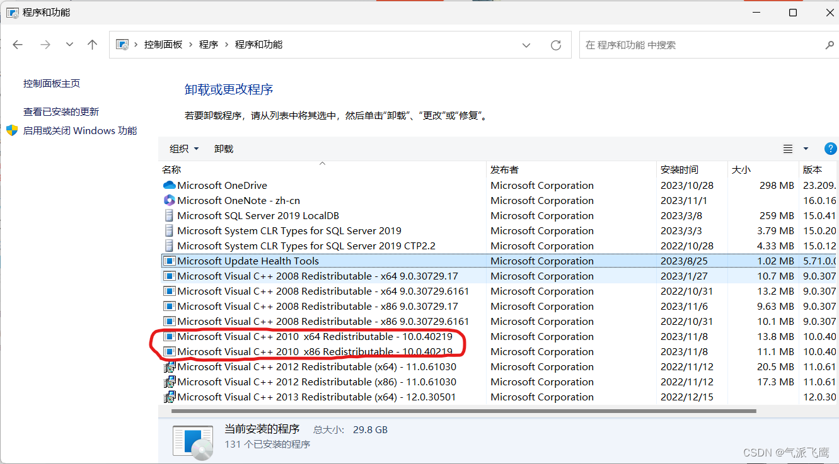This screenshot has height=464, width=839.
Task: Click icon of CLR Types for SQL Server 2019
Action: (x=169, y=230)
